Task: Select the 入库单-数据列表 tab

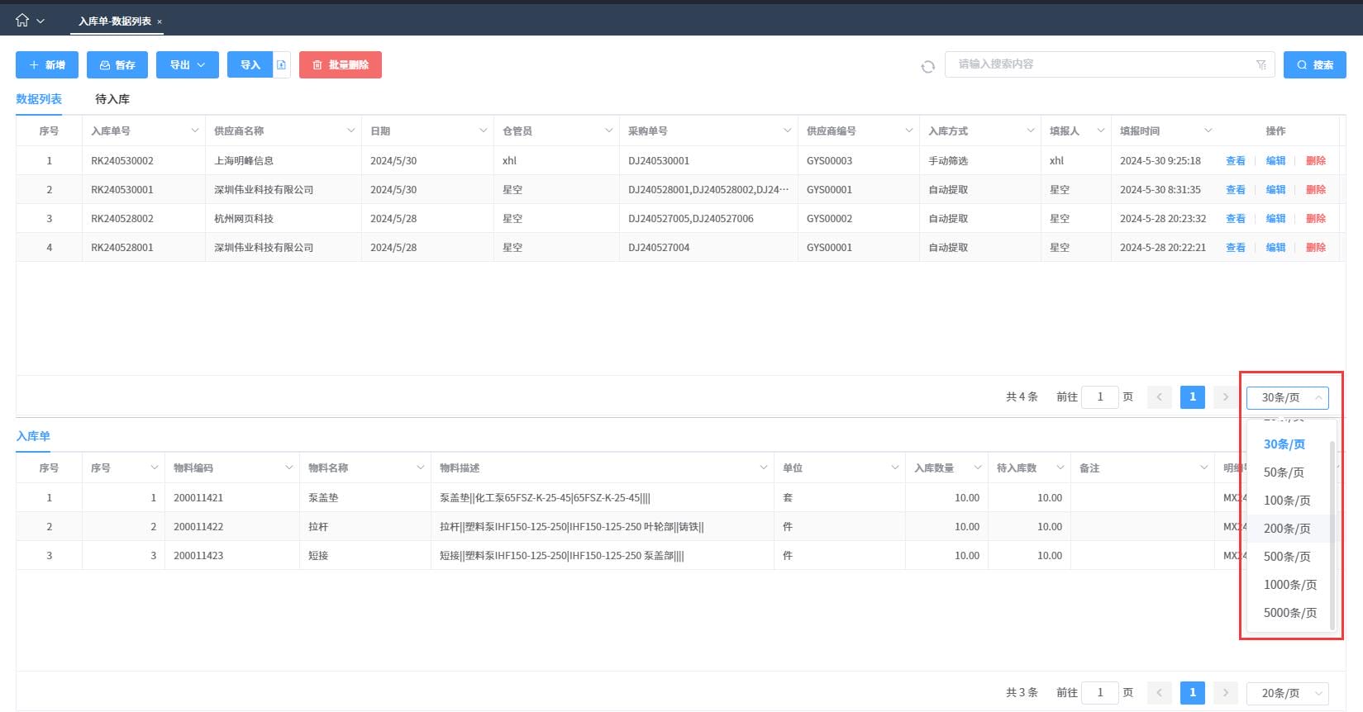Action: pyautogui.click(x=115, y=21)
